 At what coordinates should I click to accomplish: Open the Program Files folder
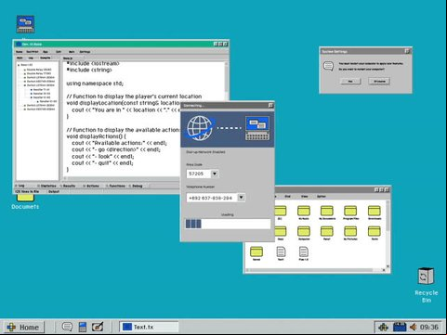click(x=350, y=212)
